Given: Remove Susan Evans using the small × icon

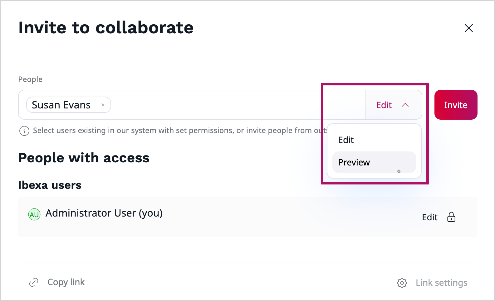Looking at the screenshot, I should [103, 105].
